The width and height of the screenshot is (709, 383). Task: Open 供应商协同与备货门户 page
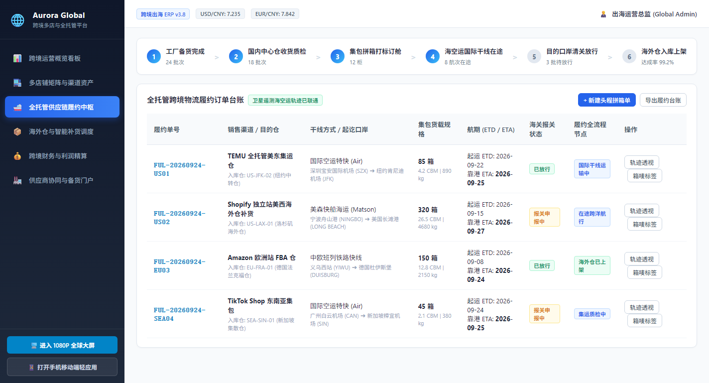pos(62,180)
